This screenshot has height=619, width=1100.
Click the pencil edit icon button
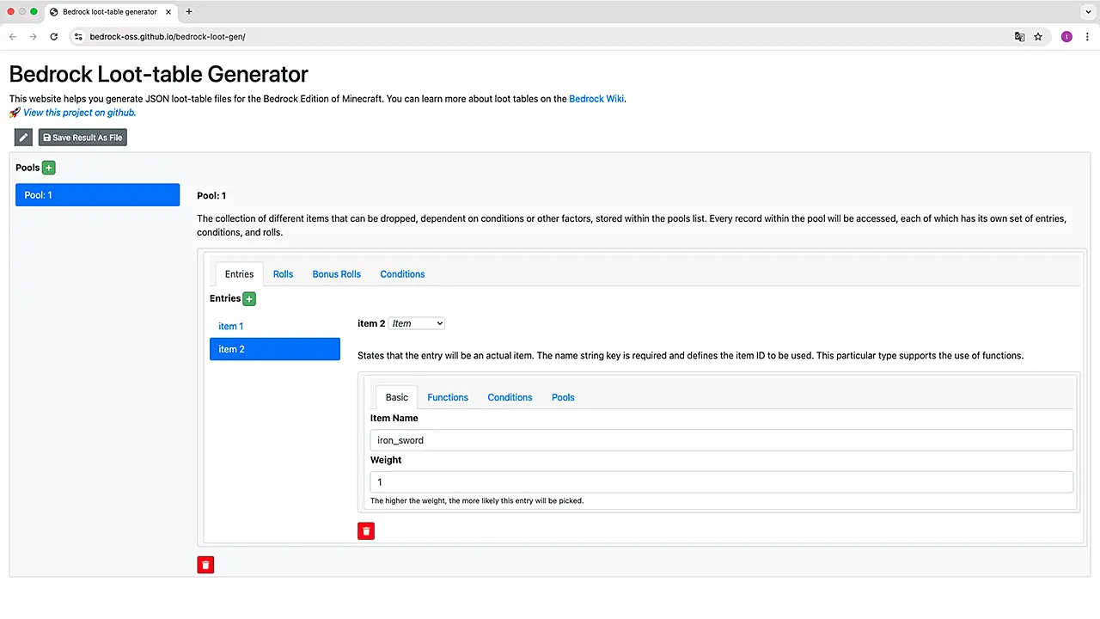point(23,138)
